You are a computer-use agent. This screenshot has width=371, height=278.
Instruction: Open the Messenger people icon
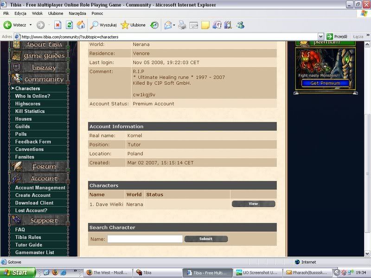point(240,25)
